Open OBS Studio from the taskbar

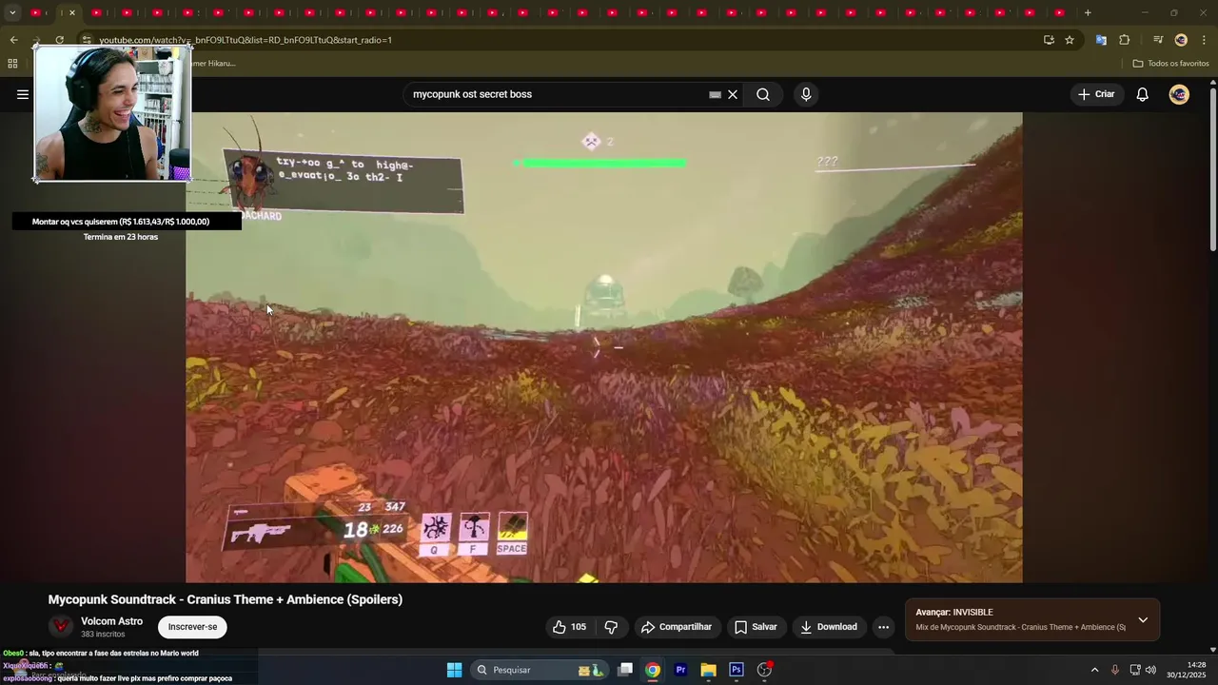click(764, 670)
